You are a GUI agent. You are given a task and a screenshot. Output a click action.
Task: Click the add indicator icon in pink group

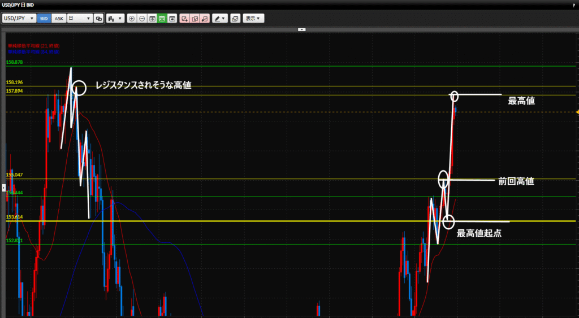coord(184,18)
